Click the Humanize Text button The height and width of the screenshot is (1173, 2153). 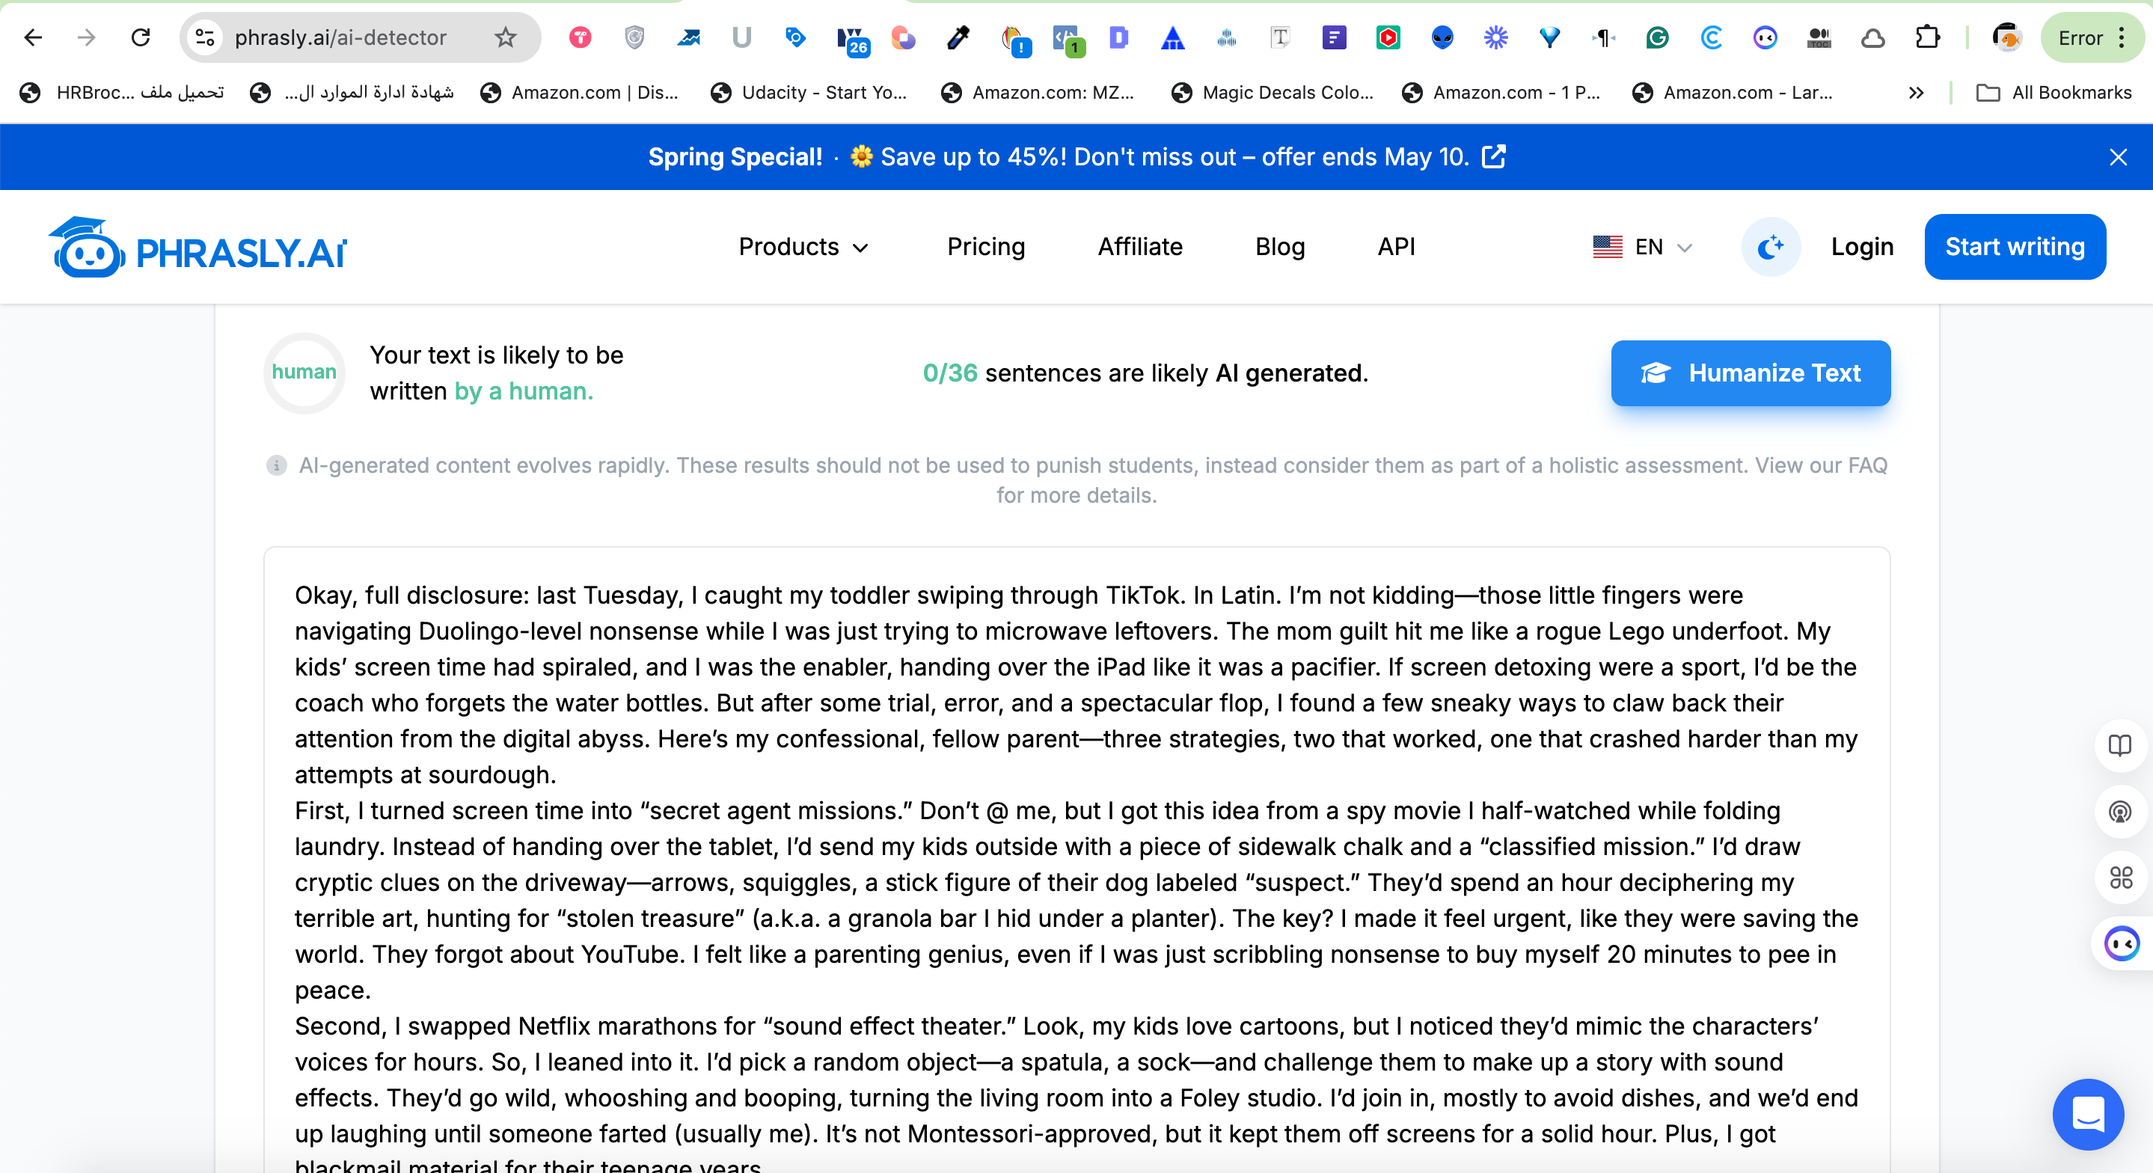coord(1750,373)
